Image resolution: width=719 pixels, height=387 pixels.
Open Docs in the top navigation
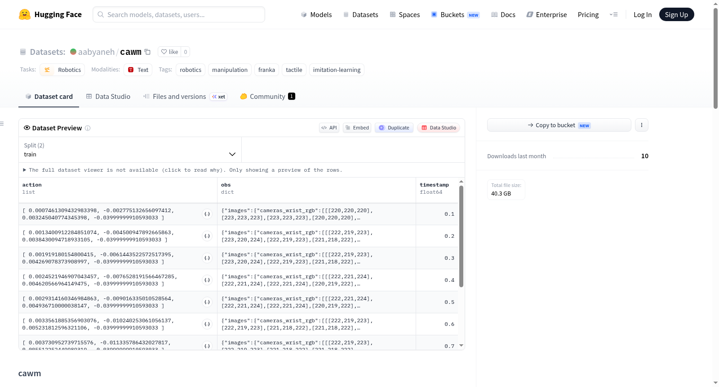(503, 15)
